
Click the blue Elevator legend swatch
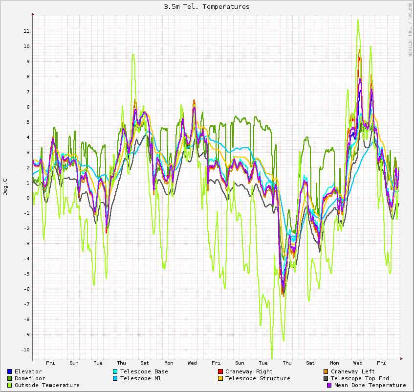coord(10,372)
